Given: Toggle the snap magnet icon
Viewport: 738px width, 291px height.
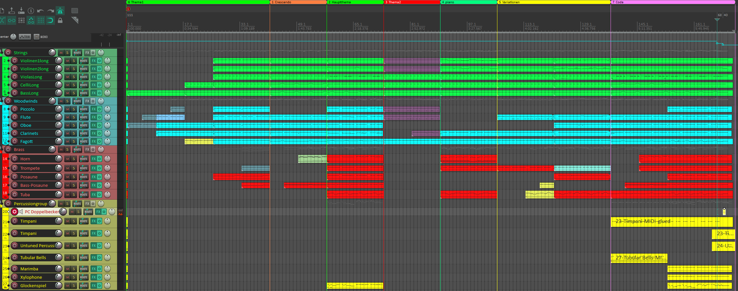Looking at the screenshot, I should (x=50, y=21).
